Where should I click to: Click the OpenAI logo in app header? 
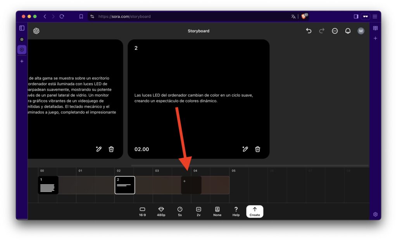(x=36, y=31)
